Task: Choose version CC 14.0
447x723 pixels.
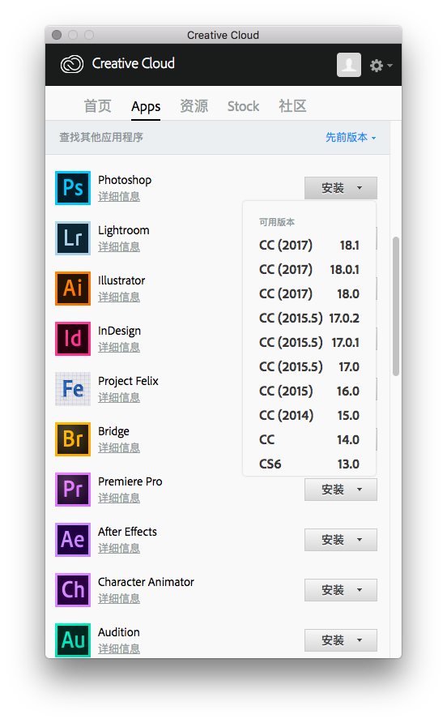Action: pos(309,440)
